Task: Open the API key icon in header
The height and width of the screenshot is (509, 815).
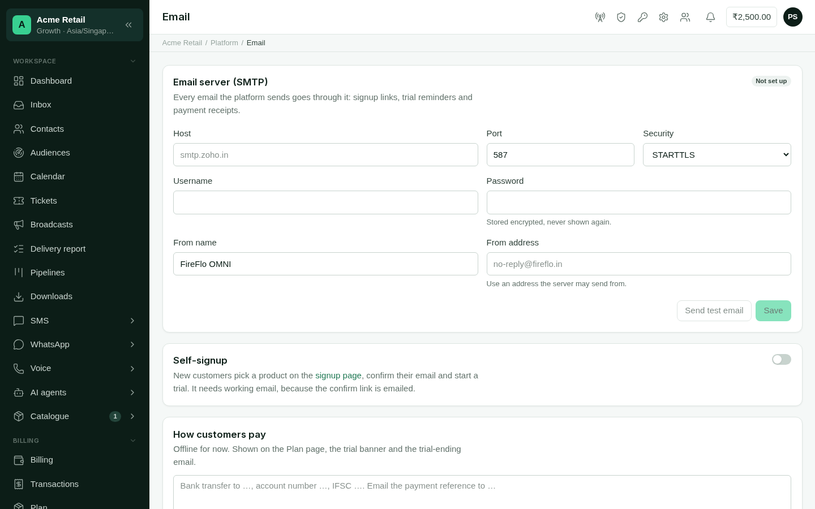Action: [642, 17]
